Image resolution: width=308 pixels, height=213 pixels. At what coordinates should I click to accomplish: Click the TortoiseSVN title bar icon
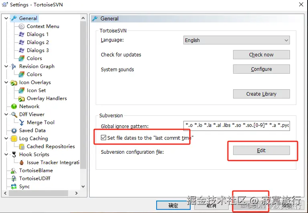click(5, 4)
